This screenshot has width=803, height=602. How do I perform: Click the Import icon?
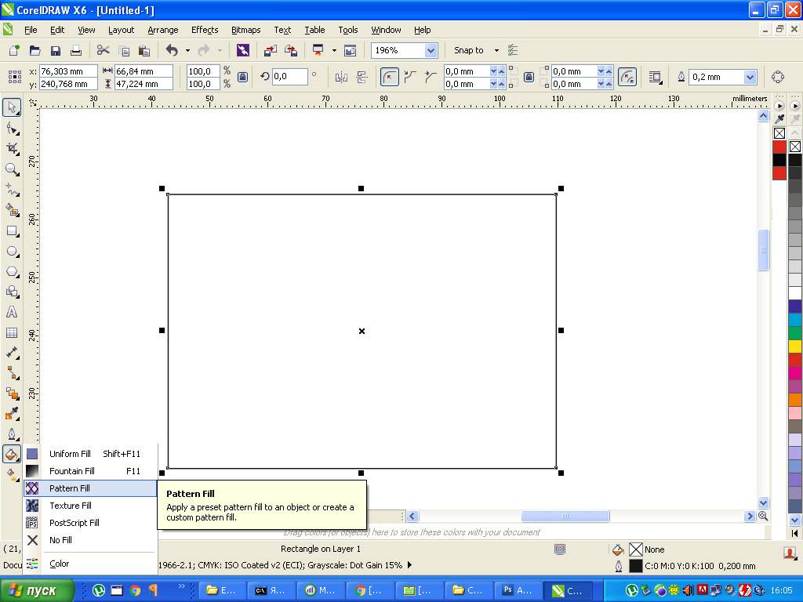[x=271, y=50]
